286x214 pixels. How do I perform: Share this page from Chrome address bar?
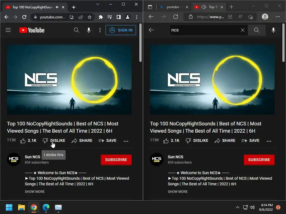click(81, 17)
